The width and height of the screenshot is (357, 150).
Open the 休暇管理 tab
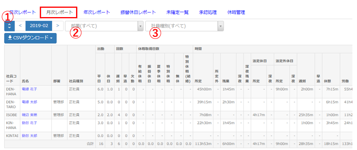click(236, 12)
